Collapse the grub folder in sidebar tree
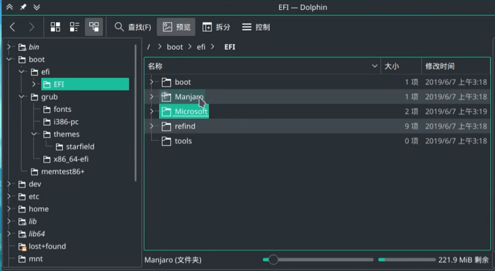The height and width of the screenshot is (271, 495). pyautogui.click(x=21, y=97)
